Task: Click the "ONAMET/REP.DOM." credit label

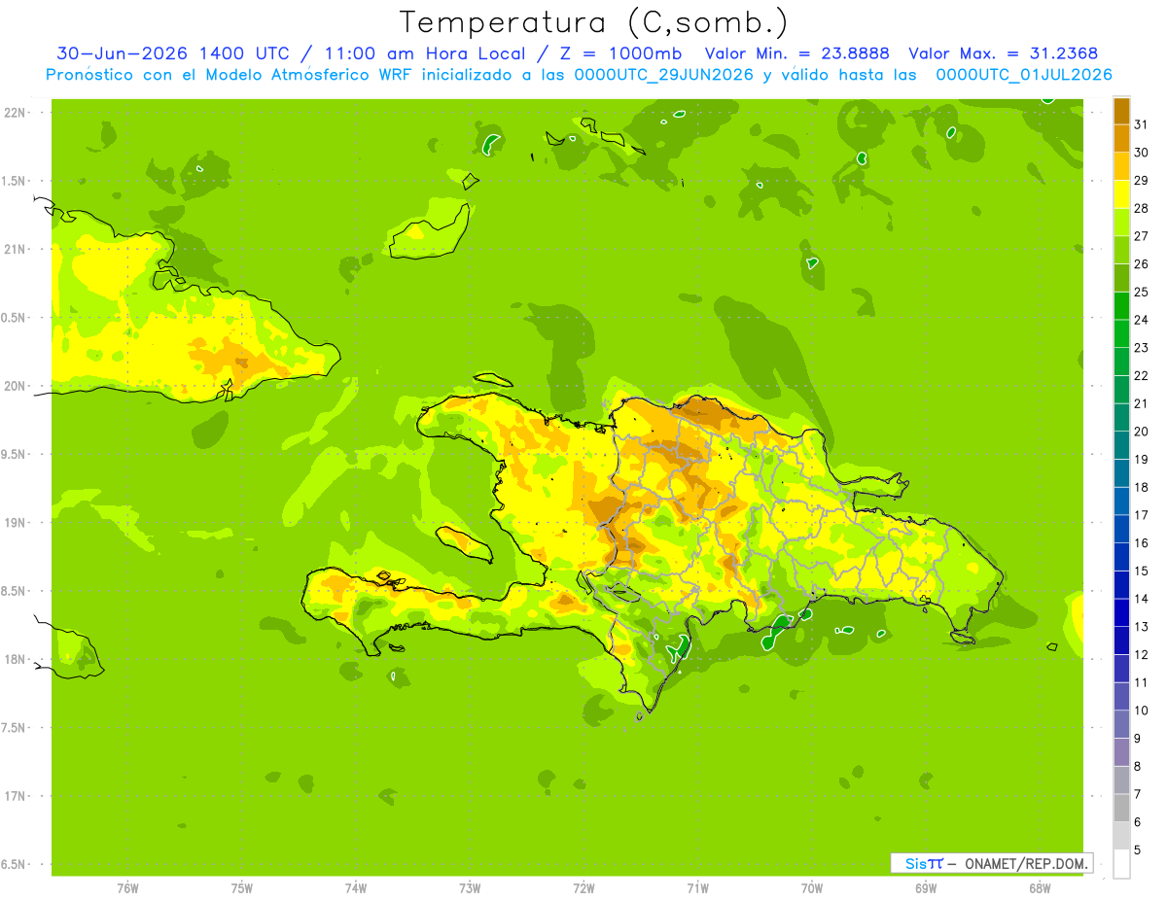Action: coord(1028,863)
